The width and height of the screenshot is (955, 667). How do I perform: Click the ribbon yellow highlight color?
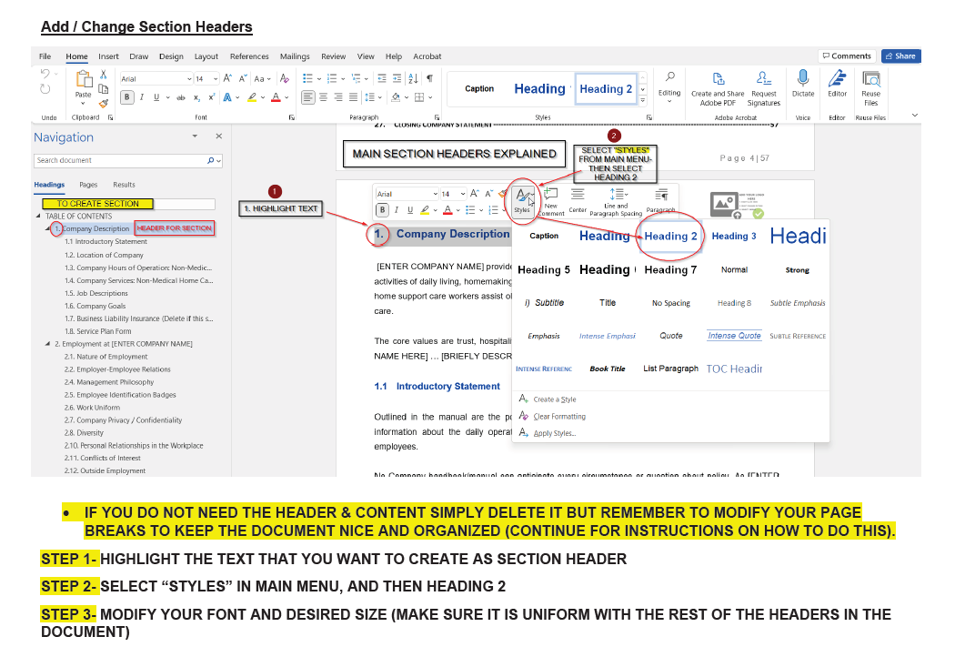pos(252,97)
